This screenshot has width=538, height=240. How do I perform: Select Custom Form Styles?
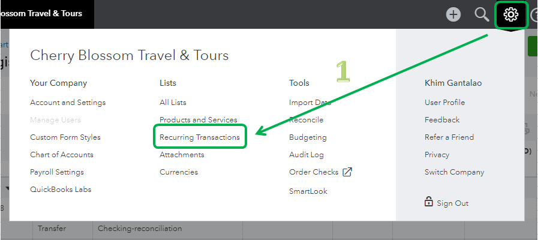(x=65, y=137)
